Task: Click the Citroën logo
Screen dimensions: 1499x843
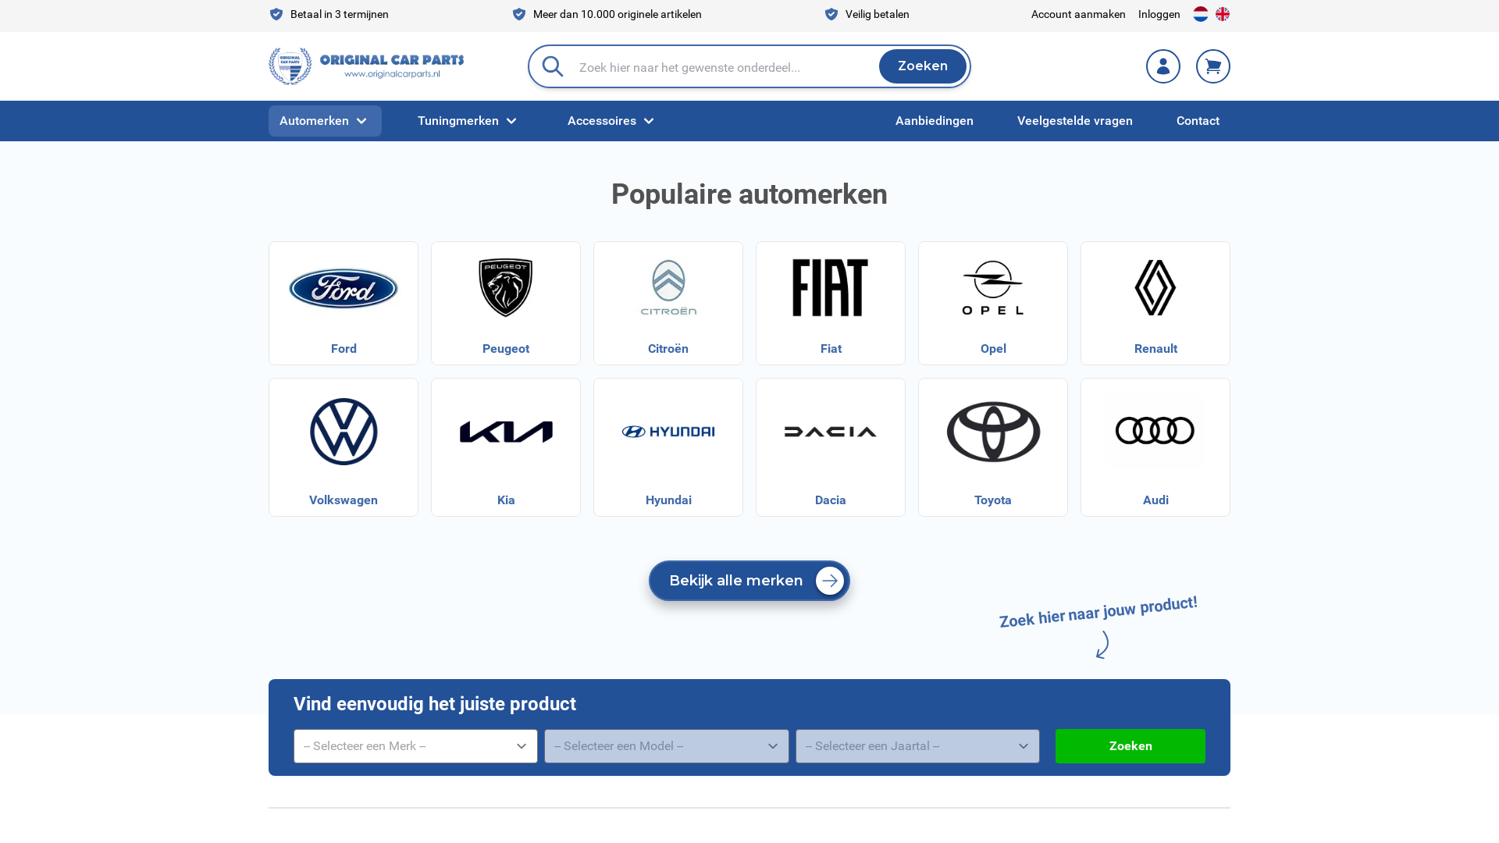Action: point(668,288)
